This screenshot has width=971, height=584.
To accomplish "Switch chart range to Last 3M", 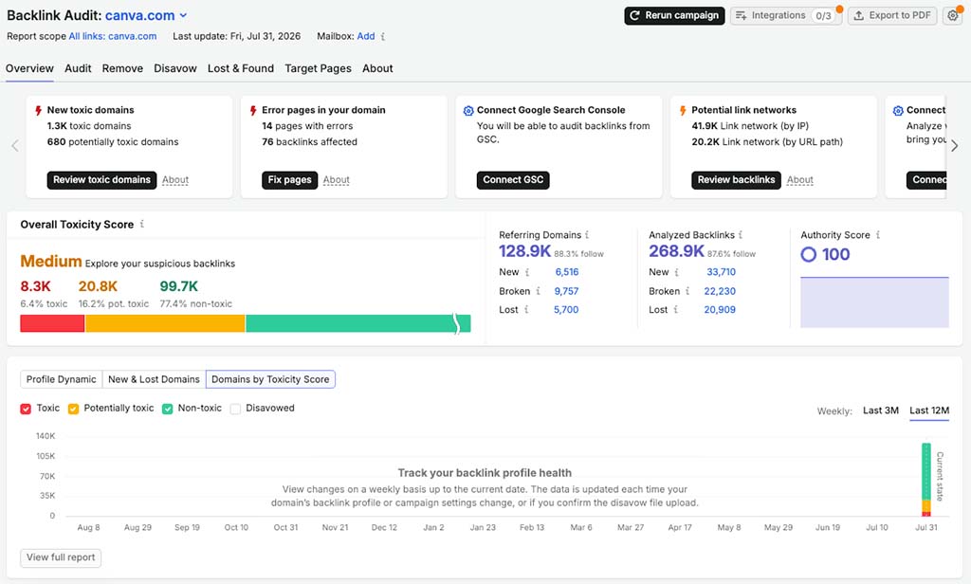I will point(881,410).
